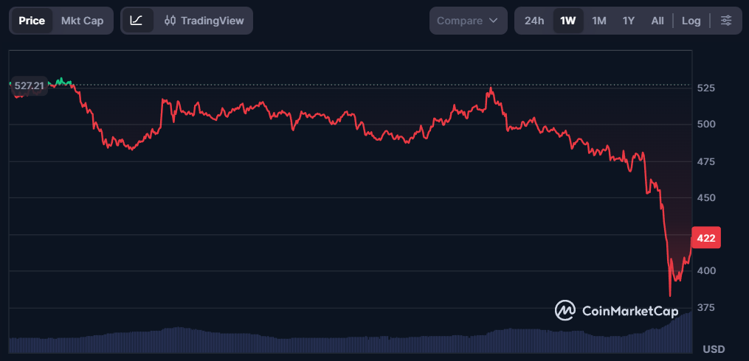
Task: Click the CoinMarketCap watermark logo
Action: (616, 311)
